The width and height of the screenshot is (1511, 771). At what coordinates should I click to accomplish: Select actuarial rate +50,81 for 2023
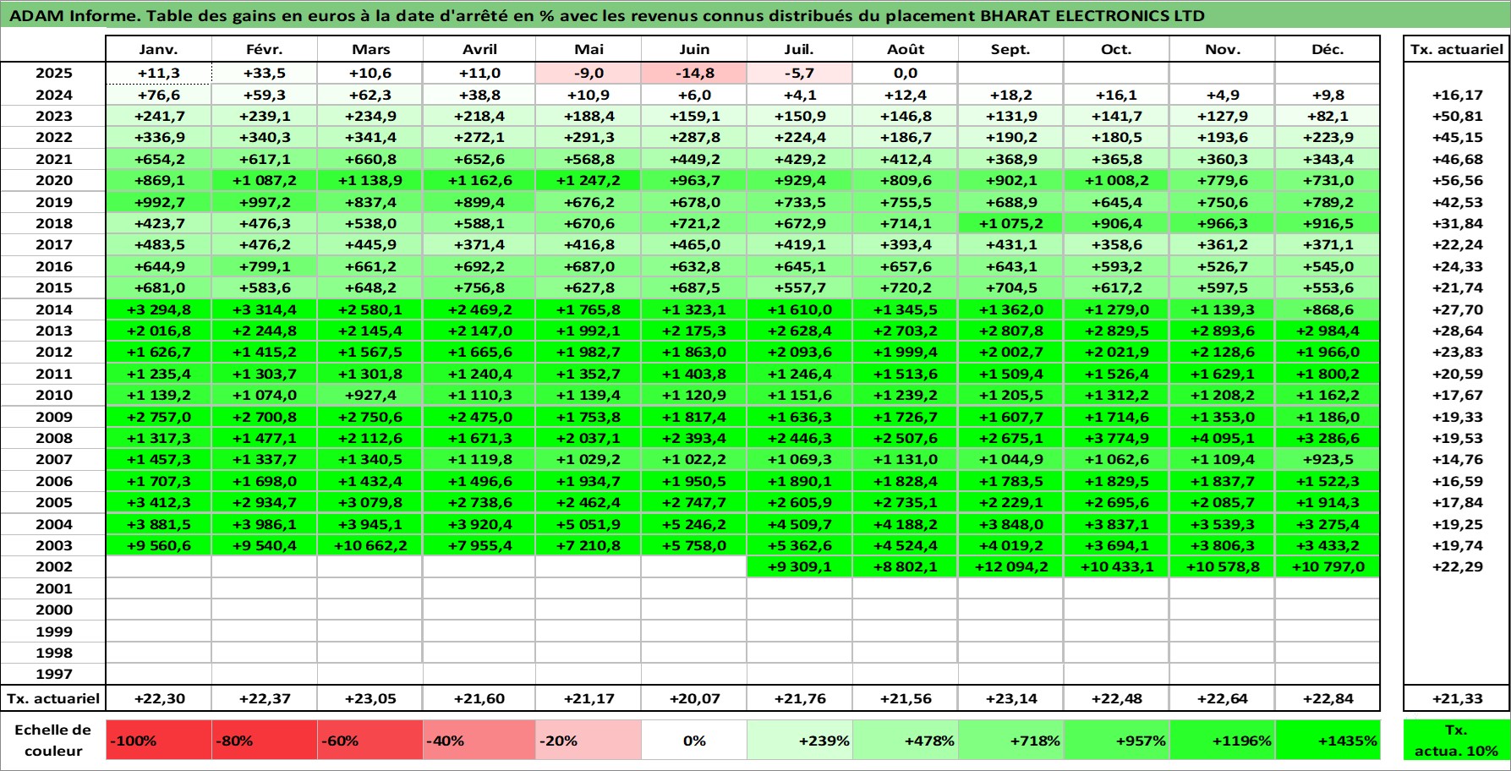click(1457, 116)
